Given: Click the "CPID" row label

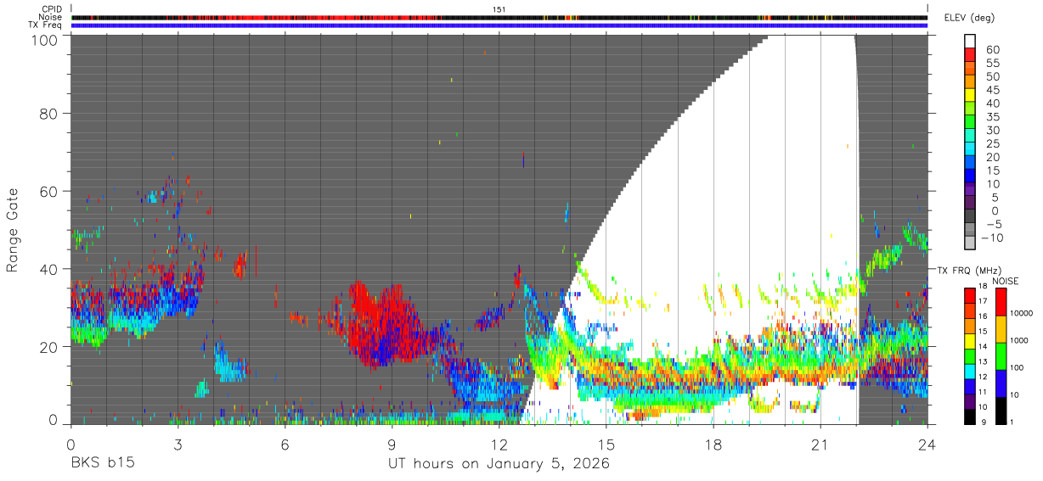Looking at the screenshot, I should [53, 8].
